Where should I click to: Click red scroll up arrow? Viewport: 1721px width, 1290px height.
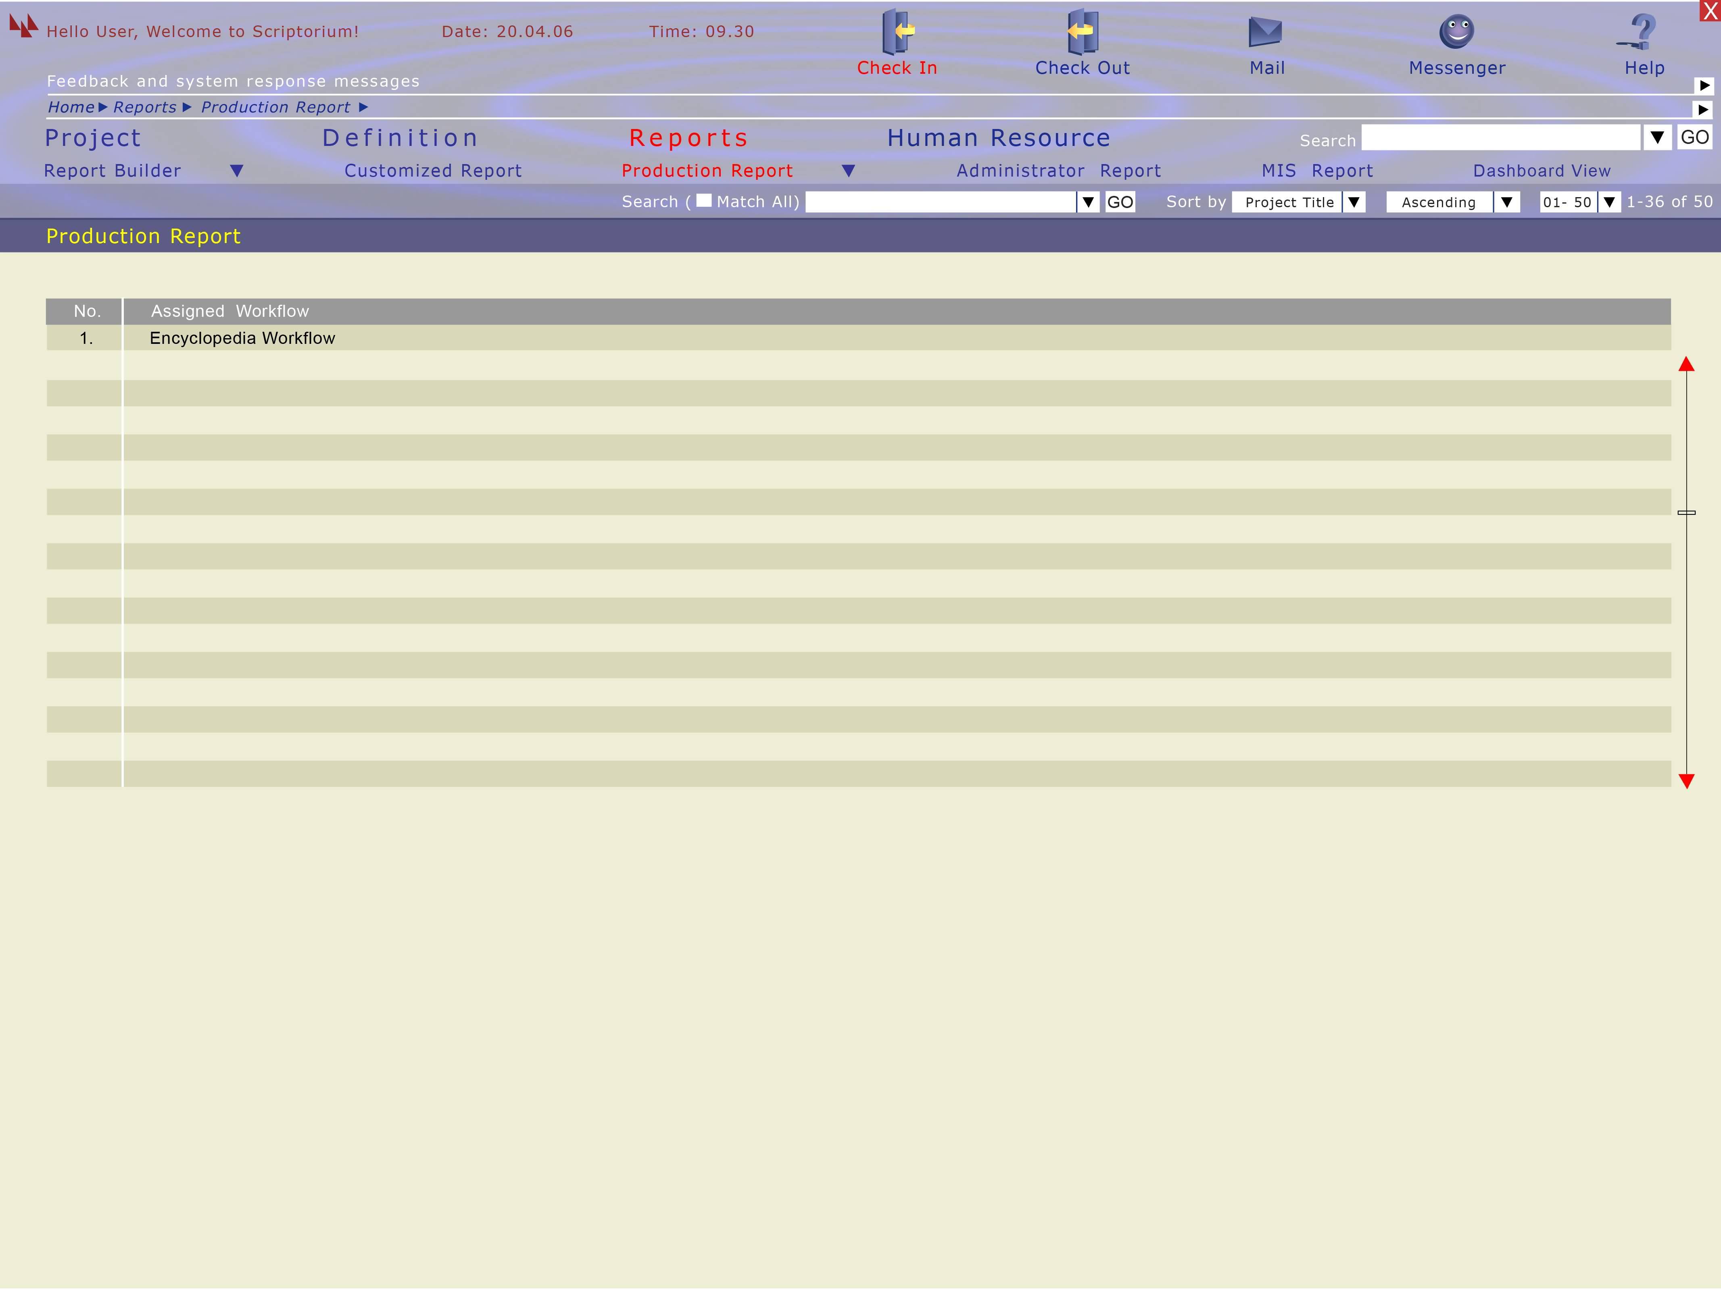pos(1686,364)
